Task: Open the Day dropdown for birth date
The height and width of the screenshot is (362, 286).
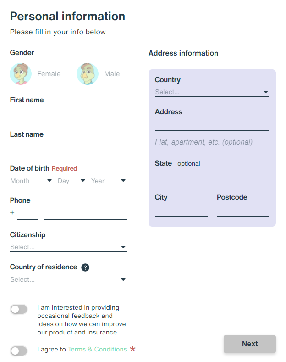Action: click(x=72, y=181)
